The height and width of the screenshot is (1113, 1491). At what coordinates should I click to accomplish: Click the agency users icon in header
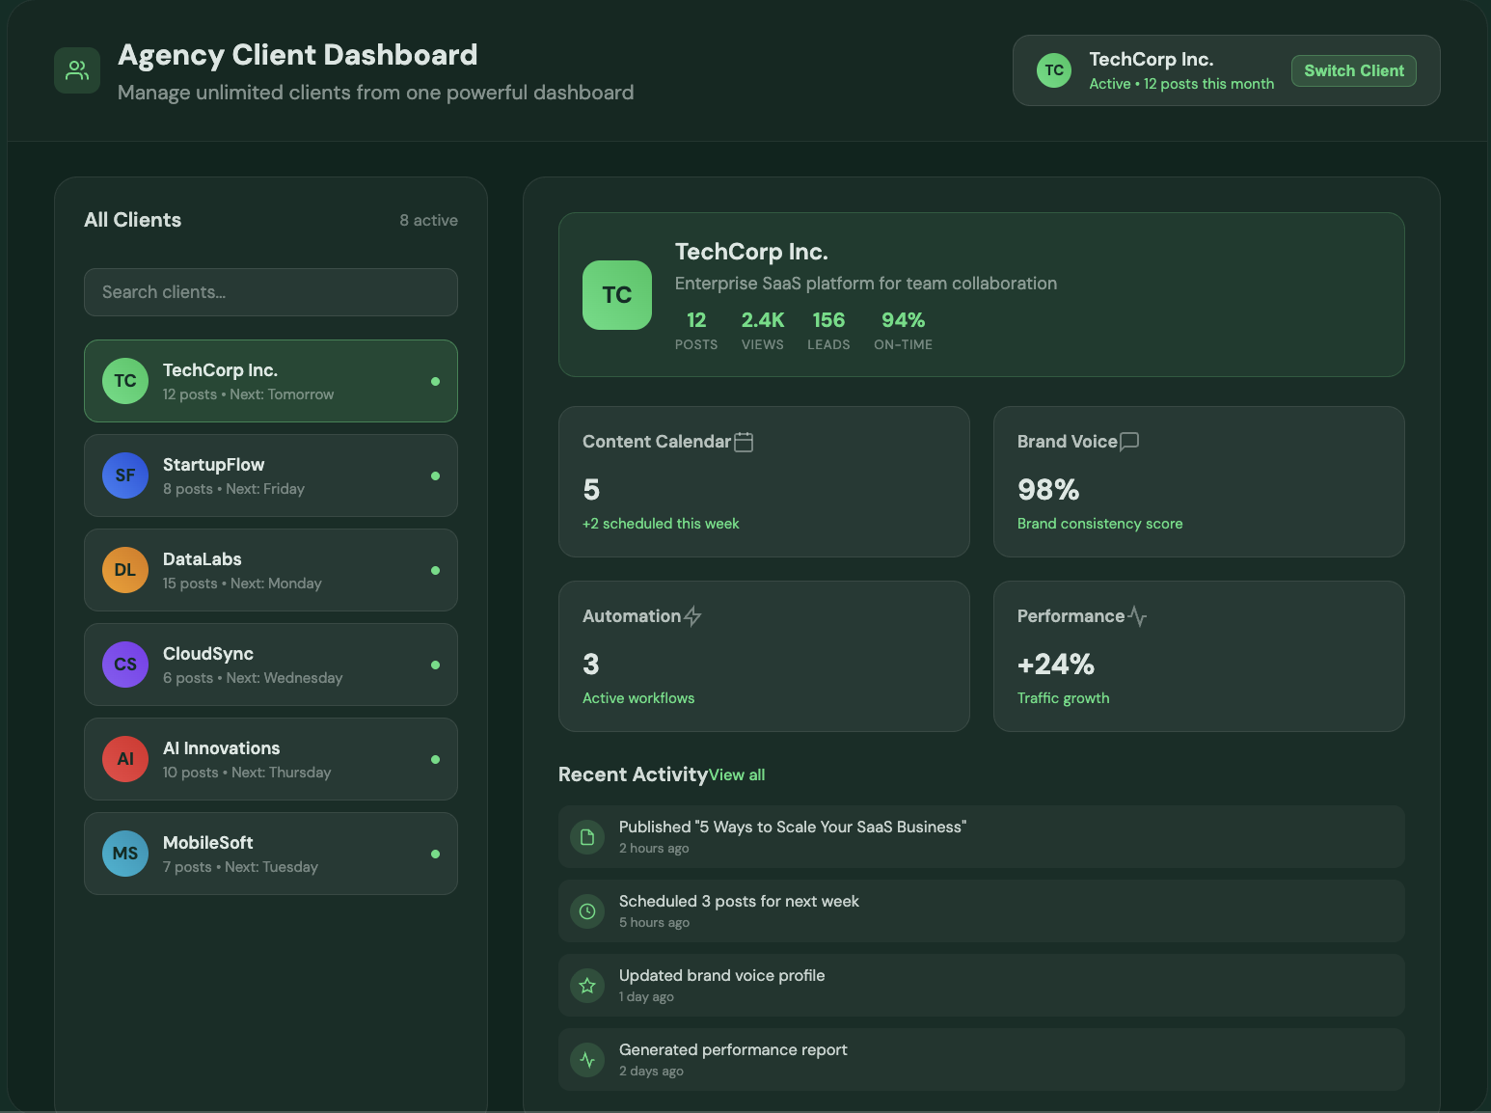click(77, 70)
